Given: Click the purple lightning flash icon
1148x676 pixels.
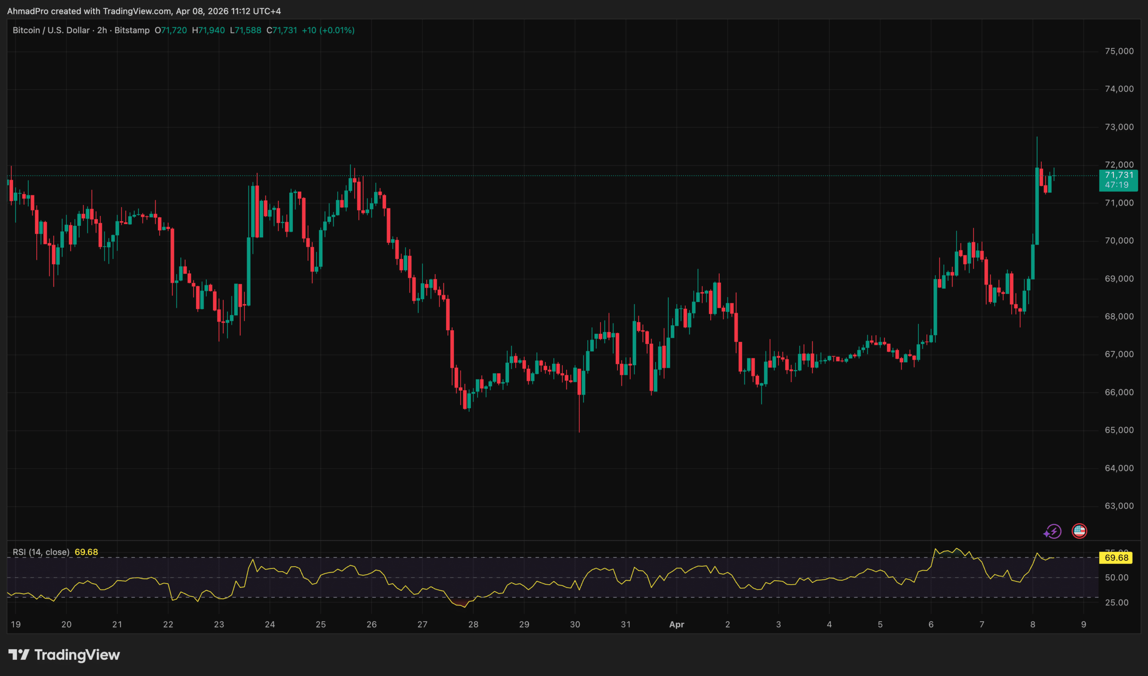Looking at the screenshot, I should (x=1053, y=531).
